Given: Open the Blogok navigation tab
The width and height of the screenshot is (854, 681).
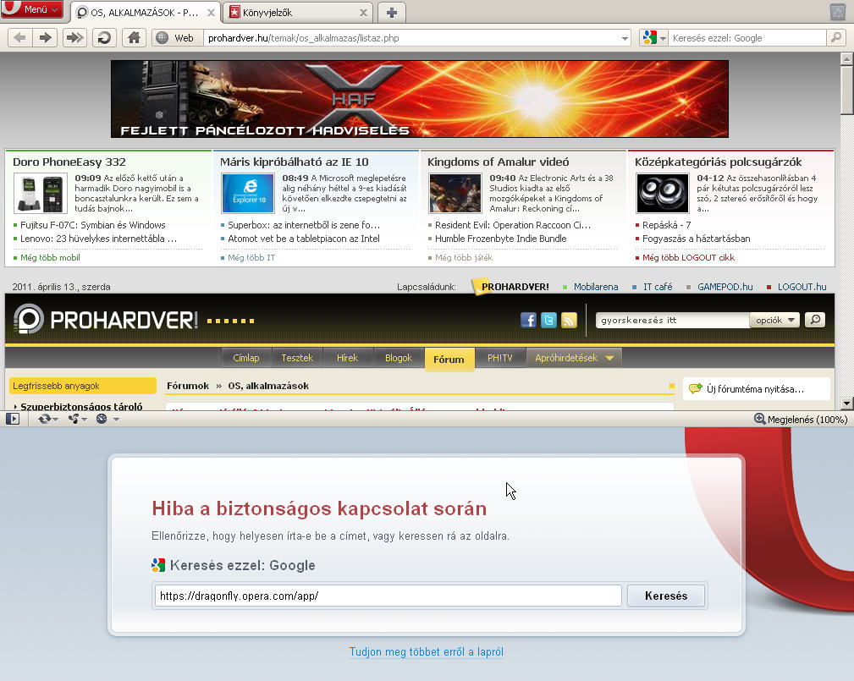Looking at the screenshot, I should click(x=398, y=358).
